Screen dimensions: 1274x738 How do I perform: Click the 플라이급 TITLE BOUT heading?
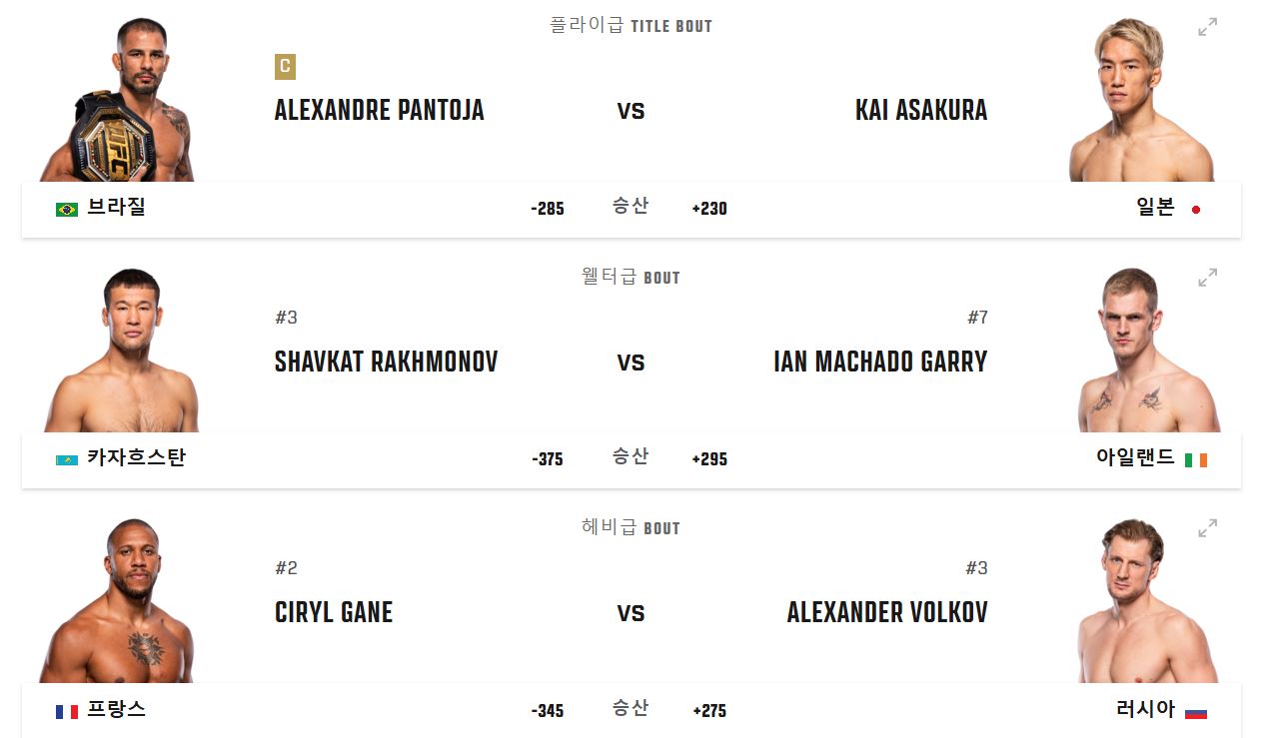point(633,26)
